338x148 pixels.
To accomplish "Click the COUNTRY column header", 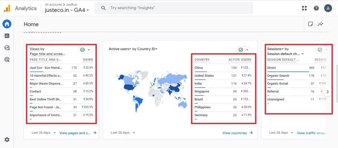I will [202, 60].
